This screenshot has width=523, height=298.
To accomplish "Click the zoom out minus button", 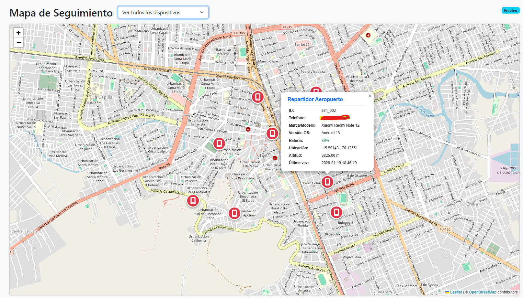I will point(18,42).
